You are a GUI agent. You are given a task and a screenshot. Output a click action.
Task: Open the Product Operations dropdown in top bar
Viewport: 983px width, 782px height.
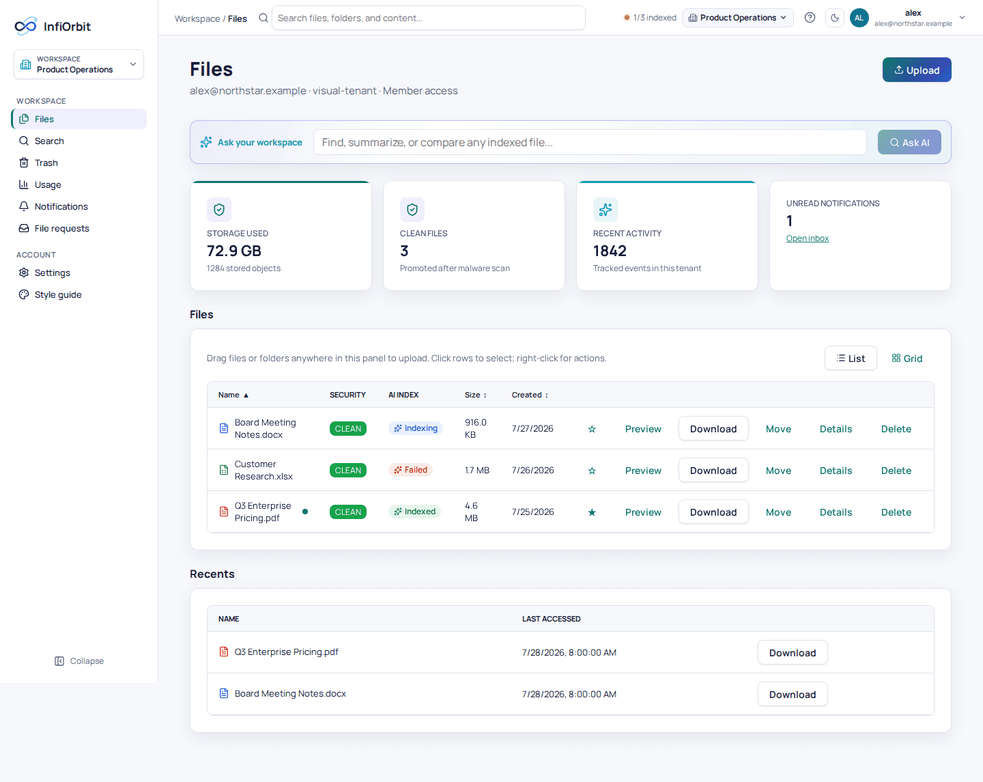click(x=738, y=18)
